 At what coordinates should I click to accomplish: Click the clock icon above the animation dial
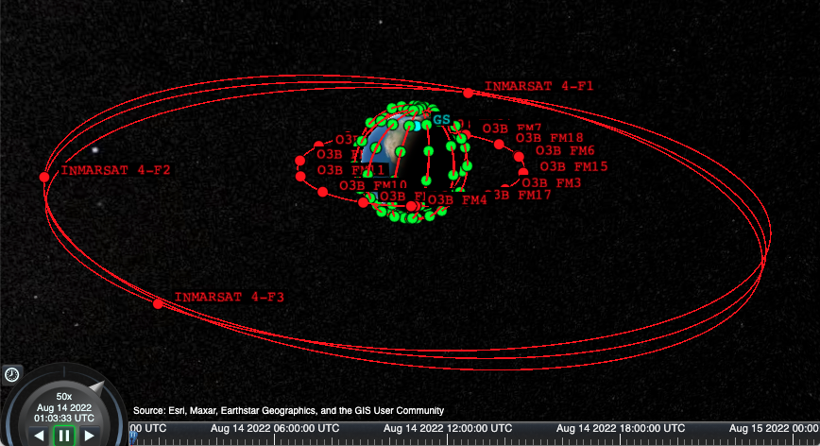pos(11,374)
